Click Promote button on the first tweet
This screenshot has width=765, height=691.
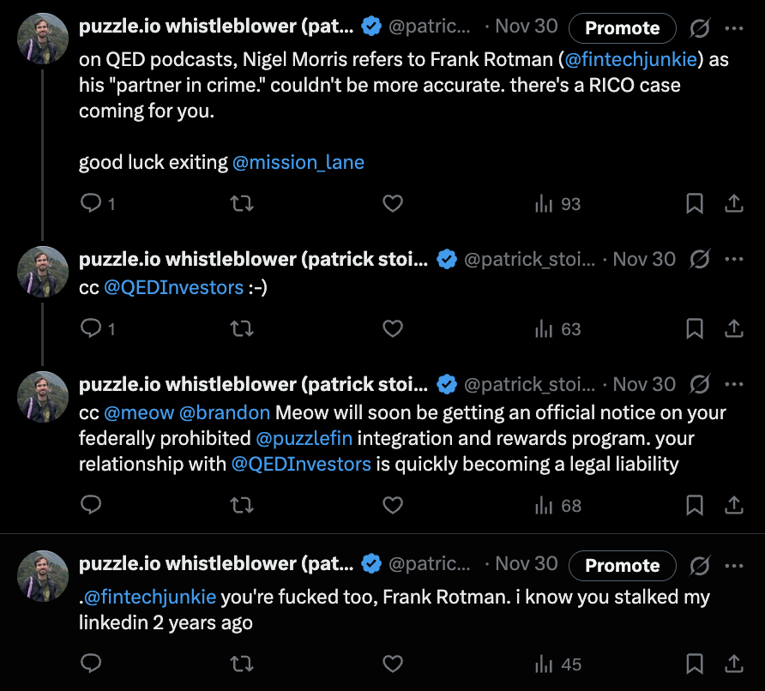[622, 28]
